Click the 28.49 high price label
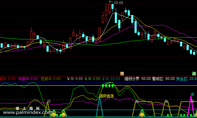197x118 pixels. (118, 3)
